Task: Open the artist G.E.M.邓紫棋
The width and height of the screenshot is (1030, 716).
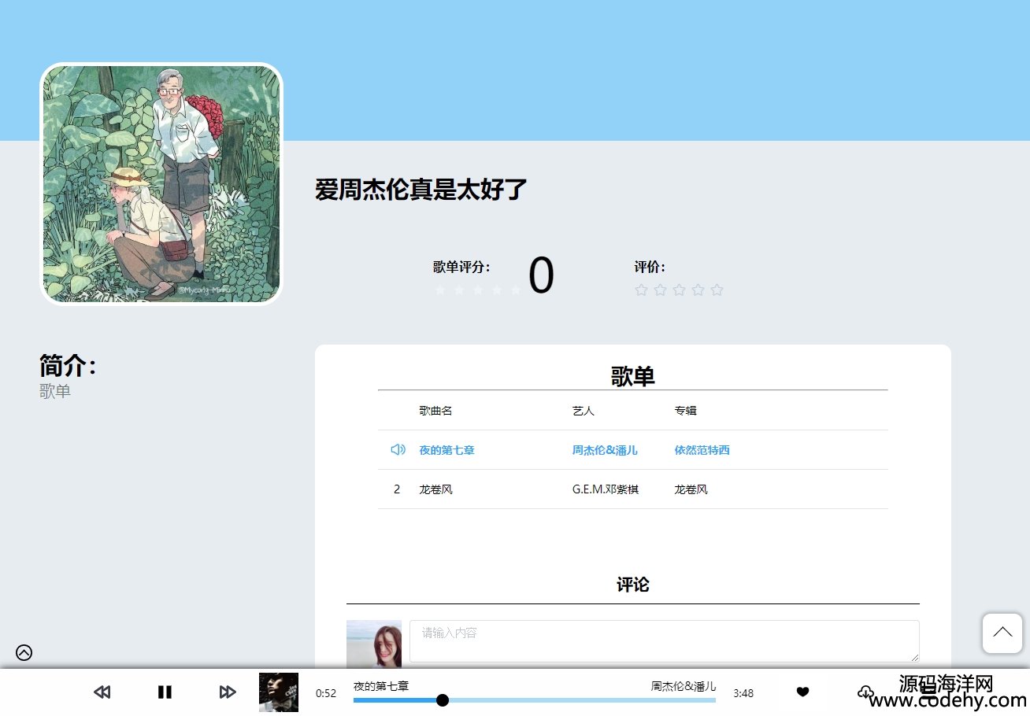Action: click(606, 489)
